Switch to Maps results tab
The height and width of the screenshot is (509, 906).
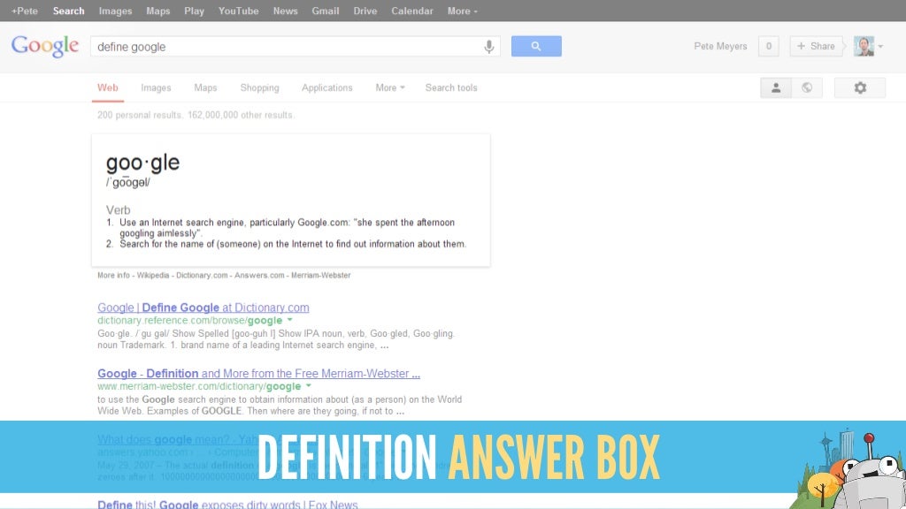(205, 87)
